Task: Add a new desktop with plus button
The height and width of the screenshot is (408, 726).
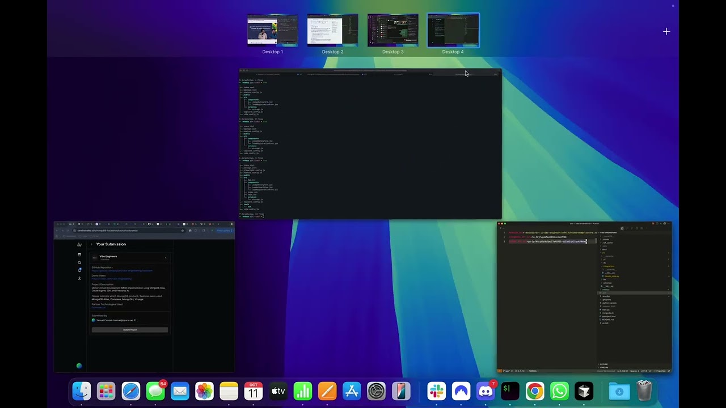Action: pos(666,32)
